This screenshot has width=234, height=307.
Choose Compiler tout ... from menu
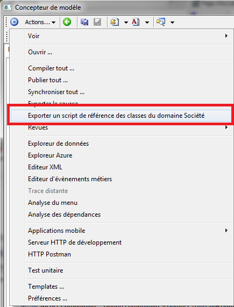(x=51, y=68)
